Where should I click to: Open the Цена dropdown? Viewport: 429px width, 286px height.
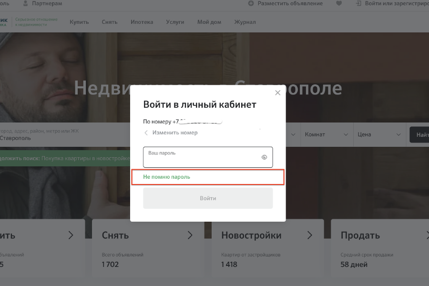point(380,134)
